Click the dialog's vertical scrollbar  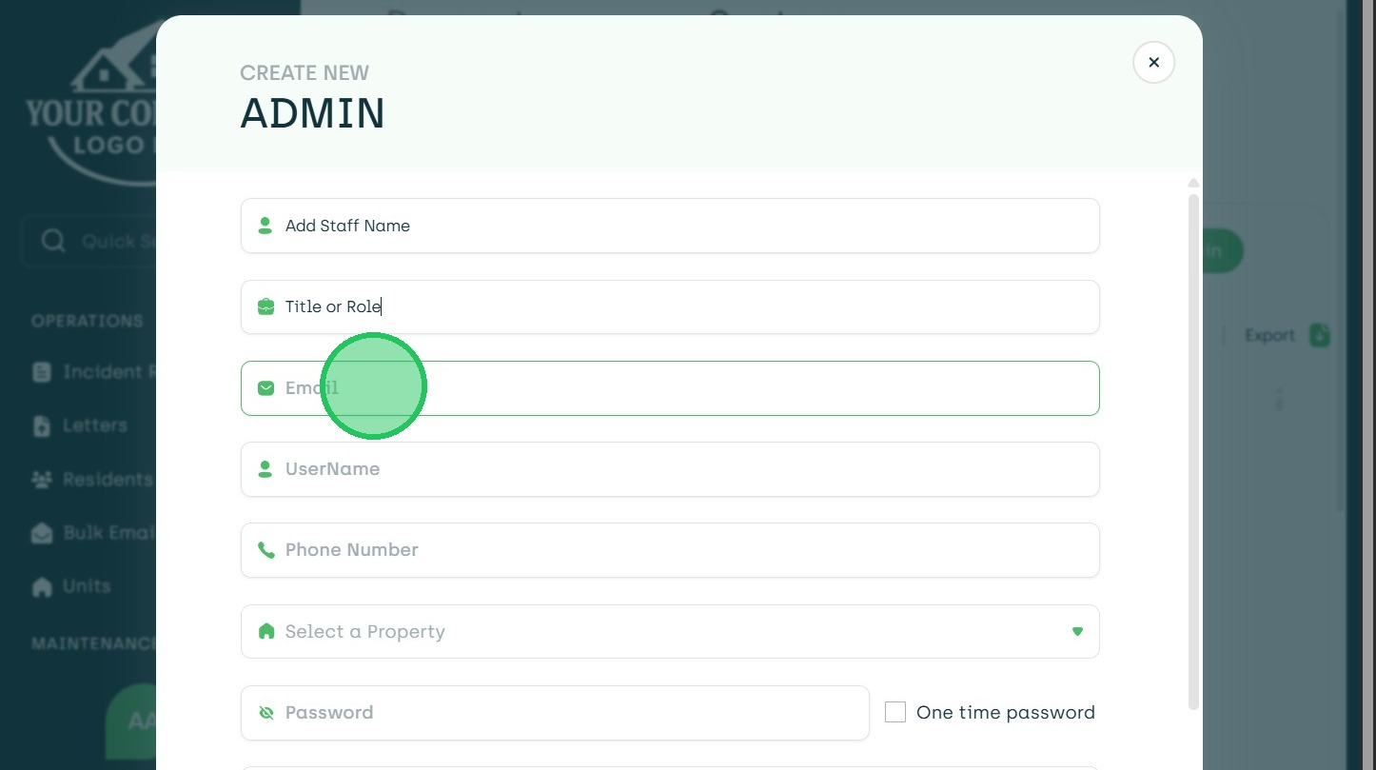pos(1193,447)
